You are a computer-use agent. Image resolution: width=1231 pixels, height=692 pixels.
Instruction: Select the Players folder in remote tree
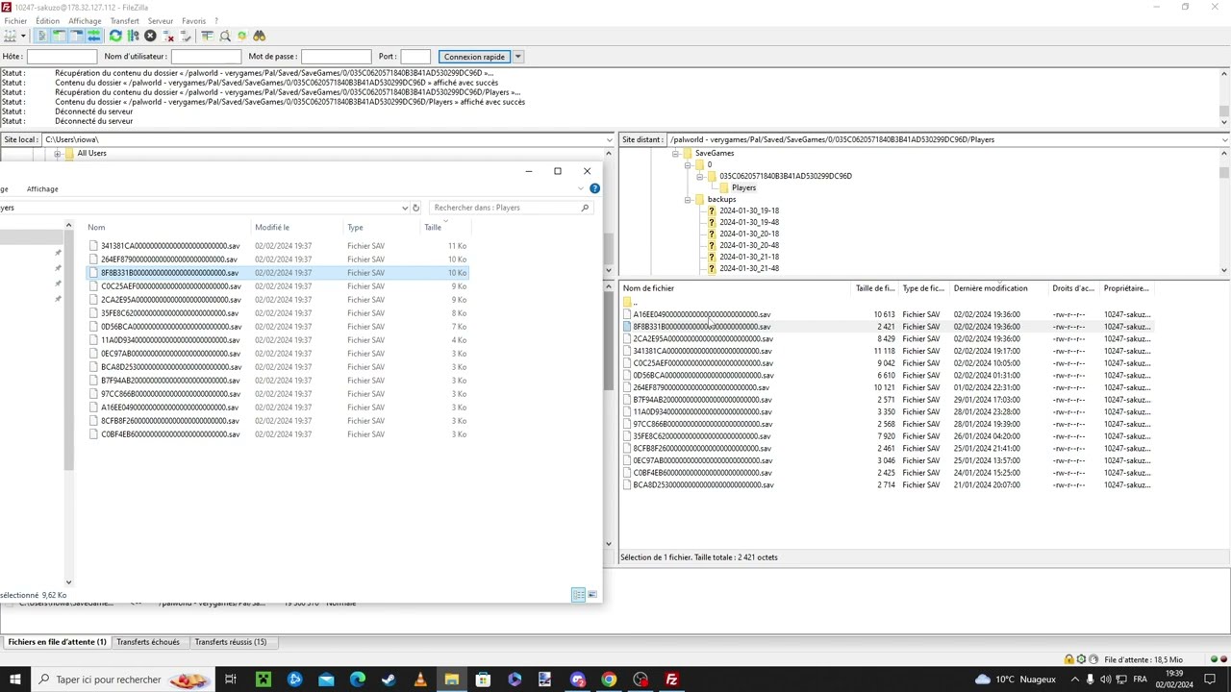point(743,188)
